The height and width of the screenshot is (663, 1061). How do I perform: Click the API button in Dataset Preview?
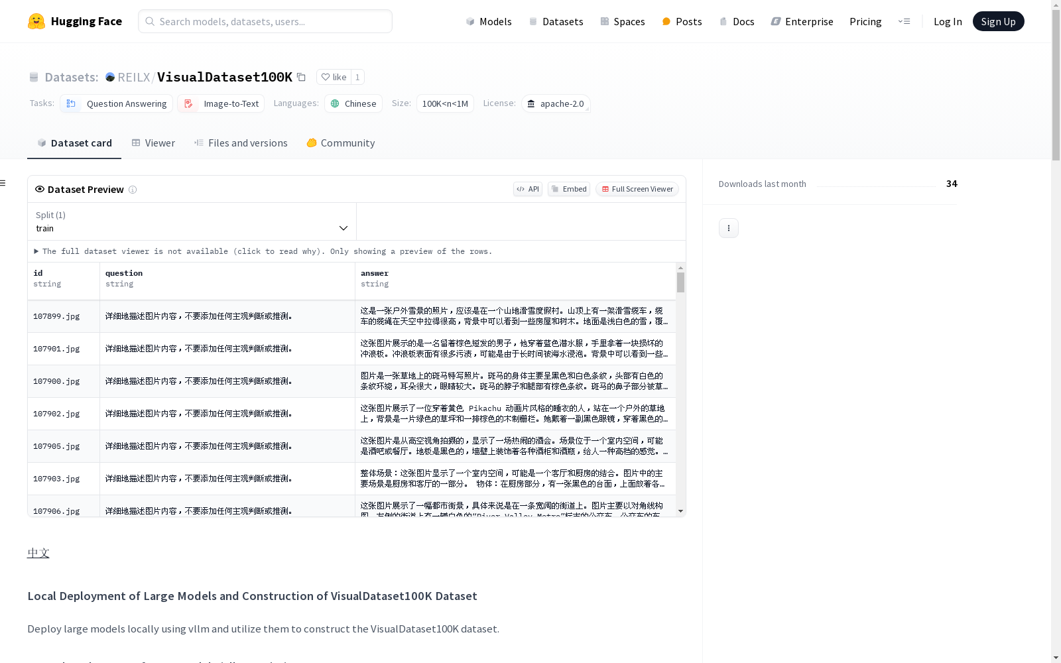coord(528,189)
